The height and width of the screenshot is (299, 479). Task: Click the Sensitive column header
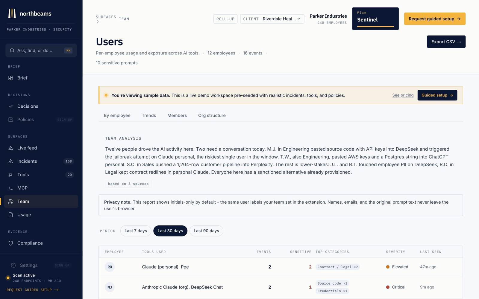coord(301,252)
